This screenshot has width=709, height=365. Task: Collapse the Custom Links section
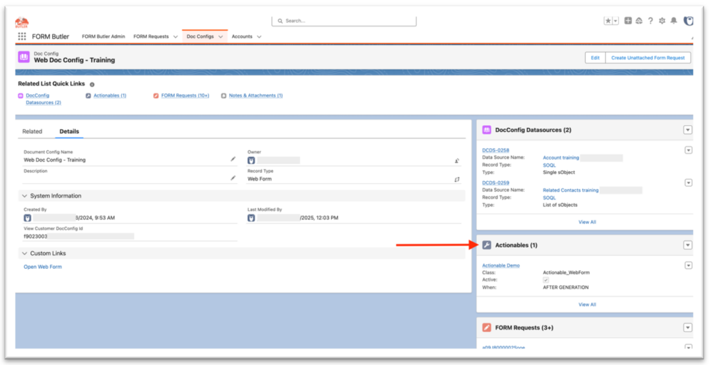(25, 253)
